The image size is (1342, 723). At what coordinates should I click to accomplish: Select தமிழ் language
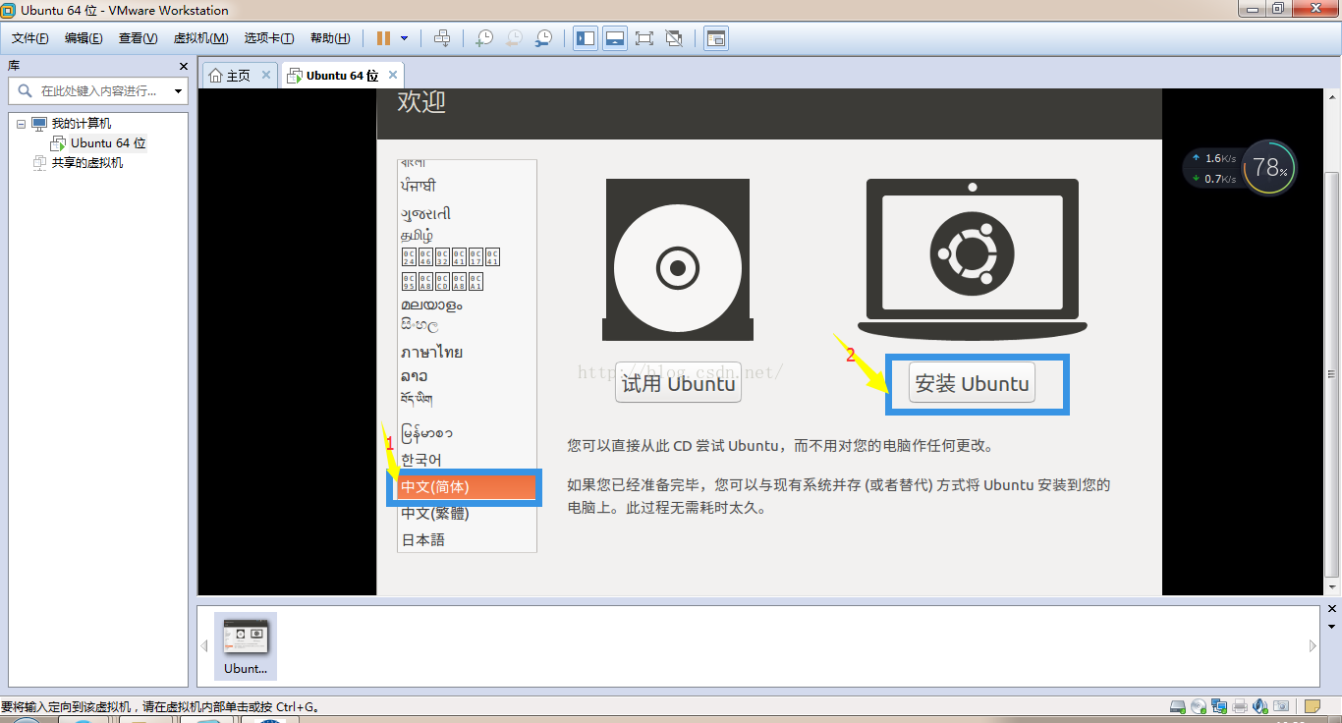(x=417, y=236)
